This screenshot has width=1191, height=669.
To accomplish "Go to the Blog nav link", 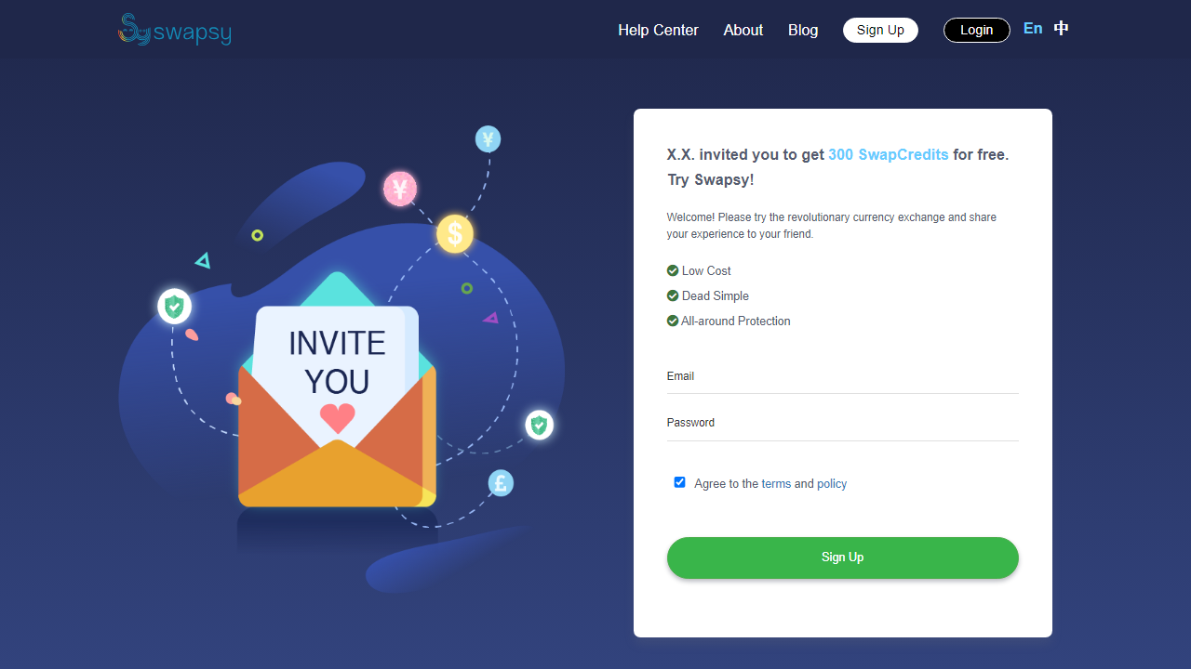I will (x=803, y=31).
